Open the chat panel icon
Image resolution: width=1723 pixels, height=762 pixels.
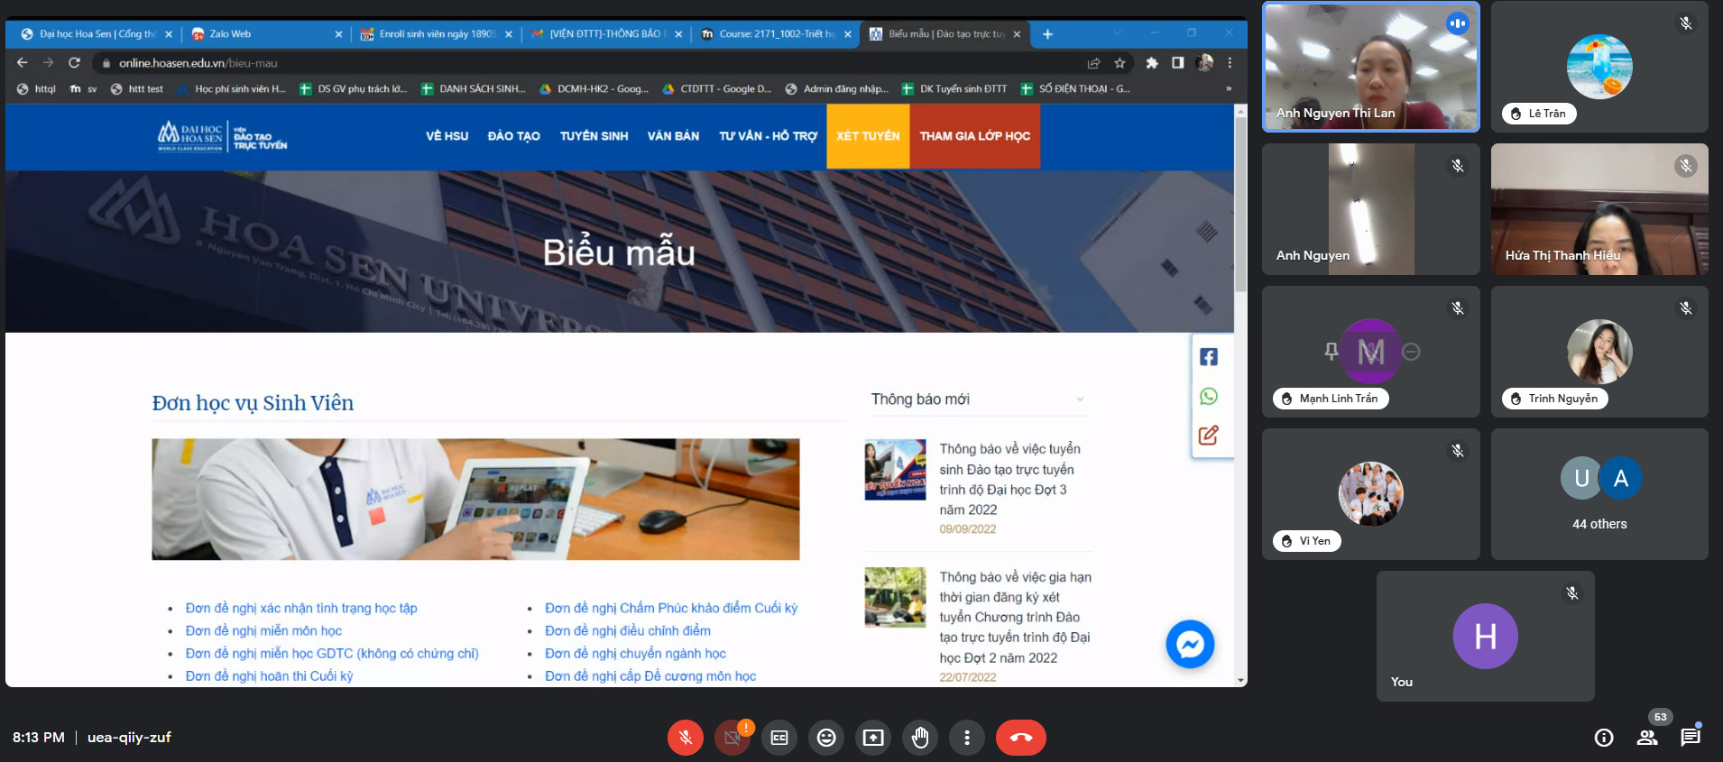[1690, 738]
